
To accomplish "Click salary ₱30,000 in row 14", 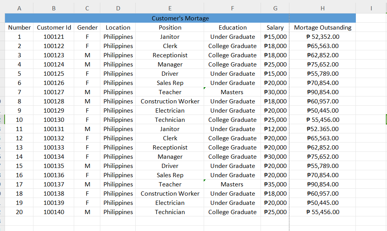I will pos(275,157).
